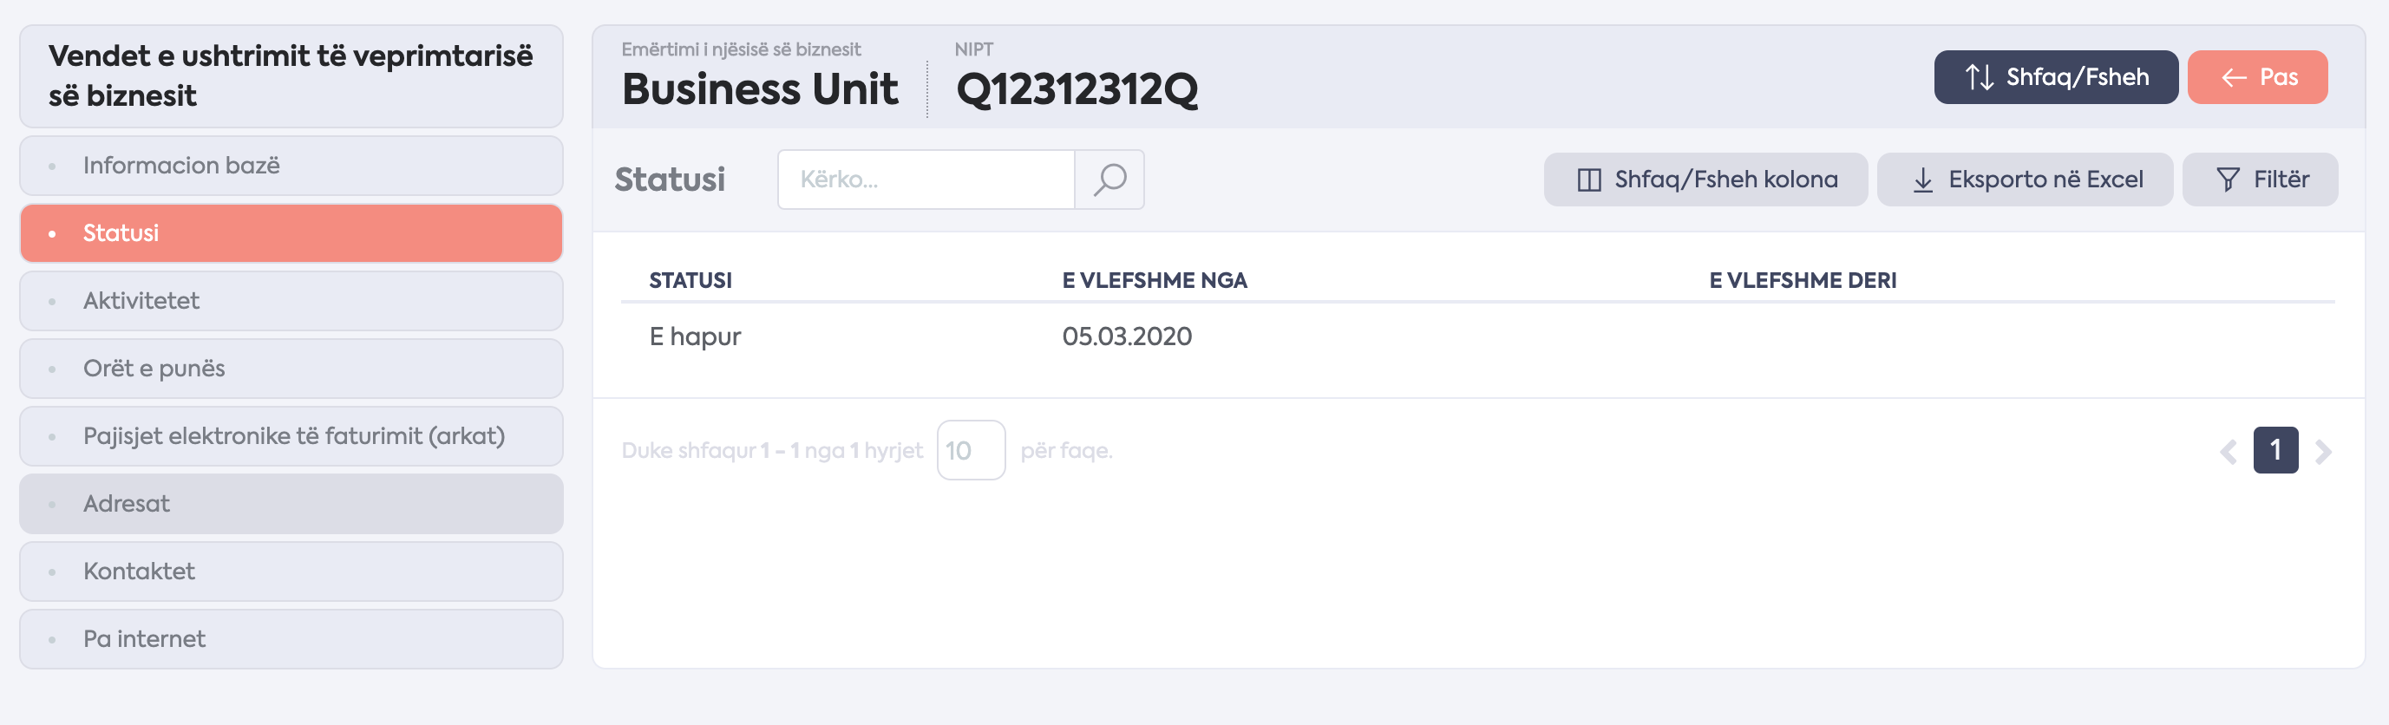Open Orët e punës section
The image size is (2389, 725).
pyautogui.click(x=291, y=368)
